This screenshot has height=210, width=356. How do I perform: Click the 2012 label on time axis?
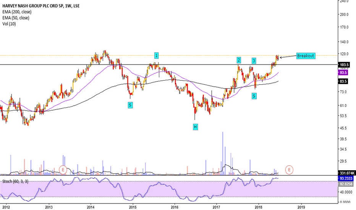6,207
